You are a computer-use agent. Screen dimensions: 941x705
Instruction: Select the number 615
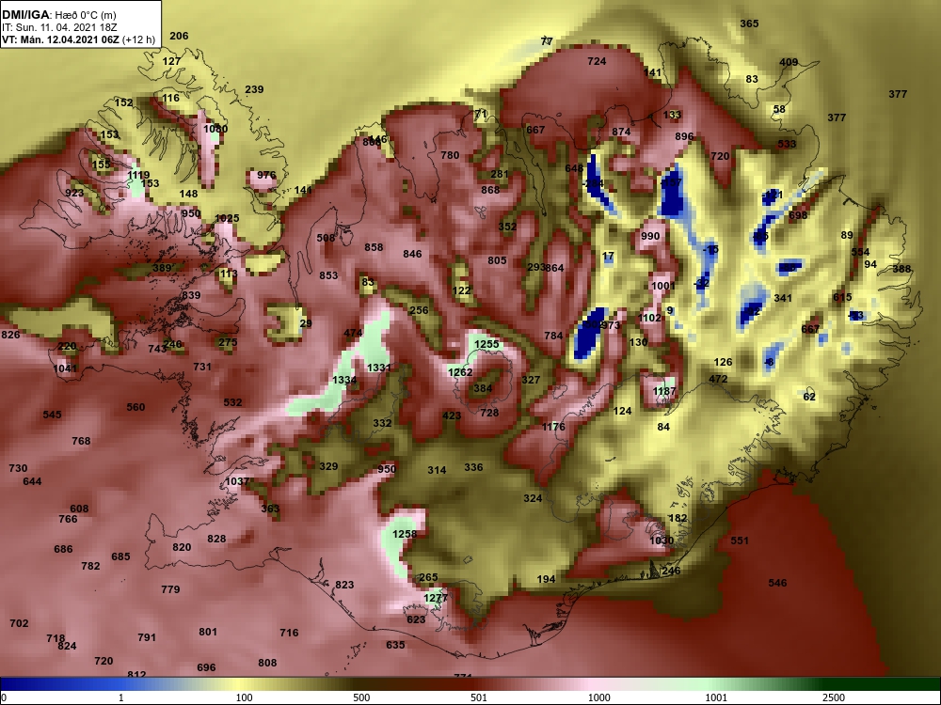842,297
